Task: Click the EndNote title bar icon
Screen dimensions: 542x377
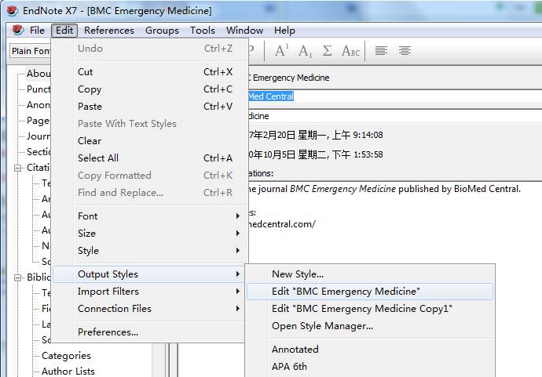Action: pos(12,10)
